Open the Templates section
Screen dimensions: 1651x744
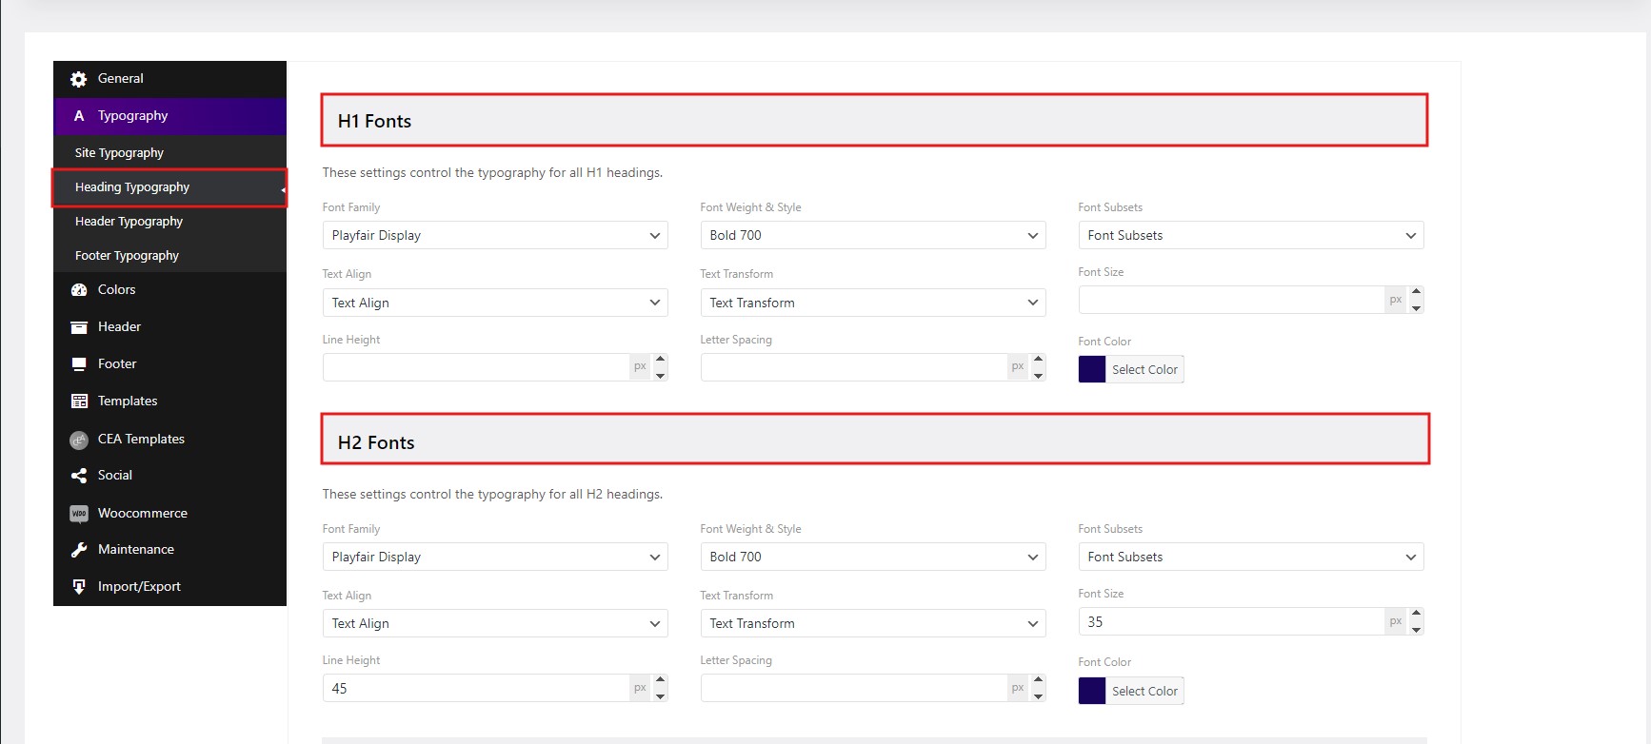[x=169, y=401]
